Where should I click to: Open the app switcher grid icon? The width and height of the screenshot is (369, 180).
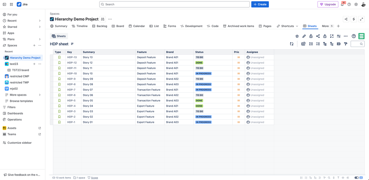11,4
